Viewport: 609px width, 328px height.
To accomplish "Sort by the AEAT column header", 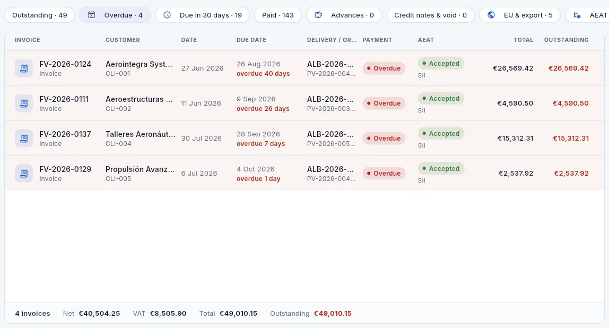I will point(425,40).
